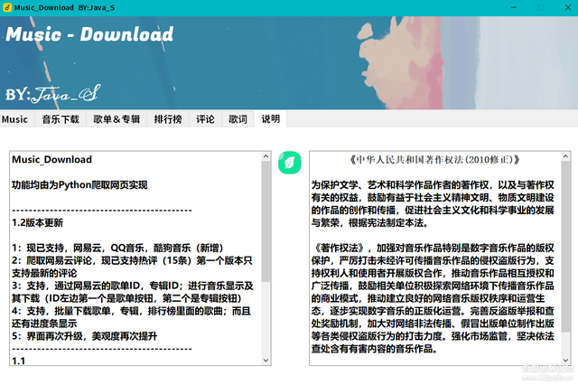This screenshot has width=578, height=385.
Task: Select the 歌单&专辑 tab
Action: click(117, 119)
